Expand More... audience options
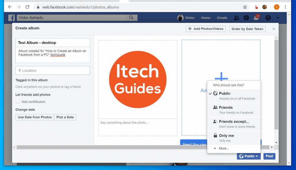296x170 pixels. (234, 148)
